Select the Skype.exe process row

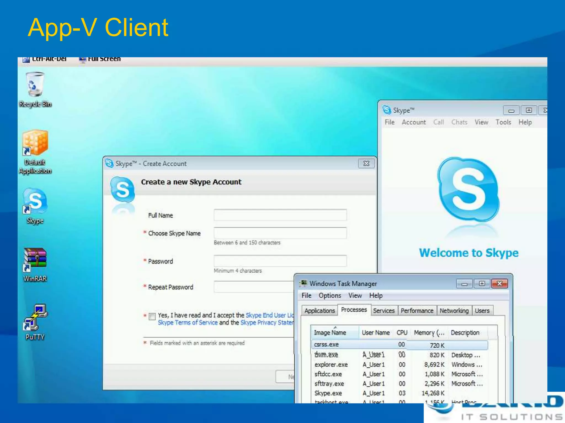pos(399,393)
